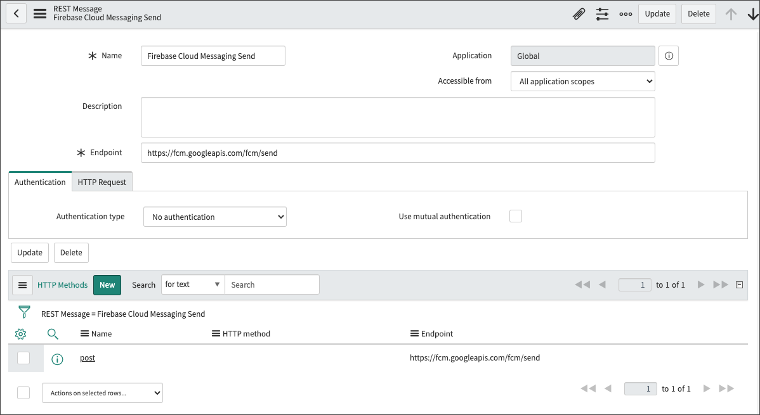760x415 pixels.
Task: Go to next page in top pagination
Action: pyautogui.click(x=701, y=284)
